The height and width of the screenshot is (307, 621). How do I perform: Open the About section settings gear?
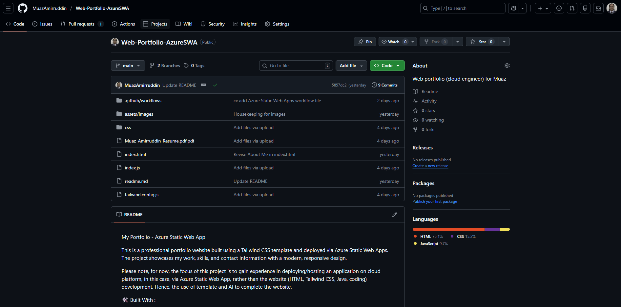point(507,66)
